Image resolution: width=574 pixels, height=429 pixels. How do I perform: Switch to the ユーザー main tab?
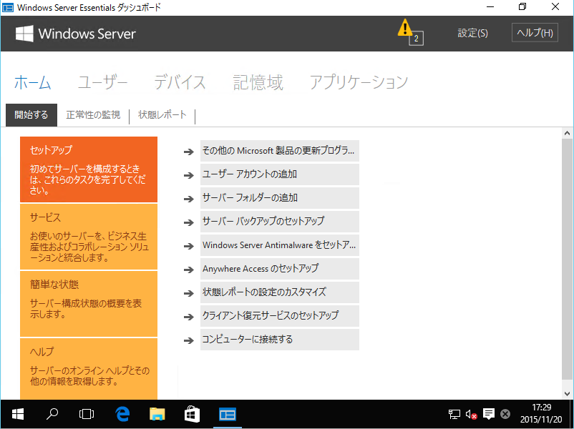tap(103, 82)
